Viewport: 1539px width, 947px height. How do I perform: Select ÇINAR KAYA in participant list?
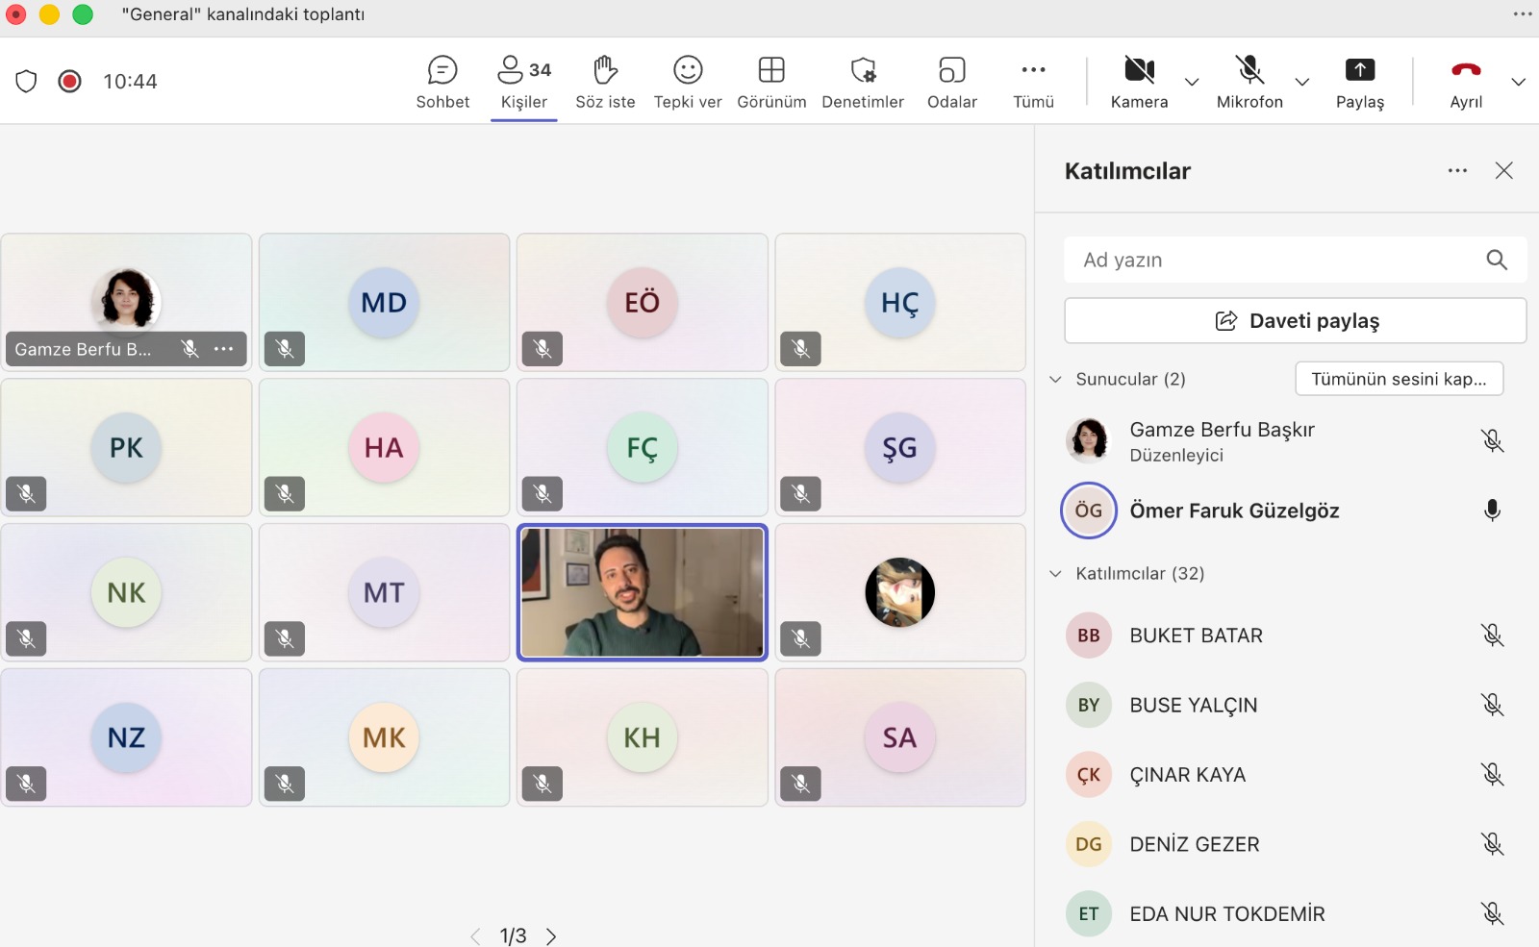(x=1285, y=774)
